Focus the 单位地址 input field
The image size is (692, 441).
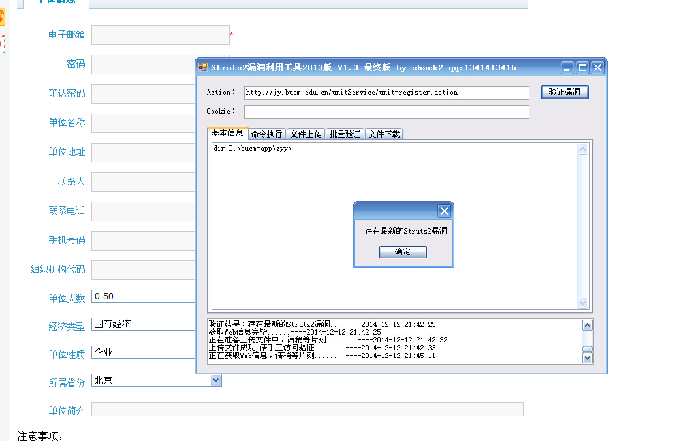pyautogui.click(x=143, y=153)
